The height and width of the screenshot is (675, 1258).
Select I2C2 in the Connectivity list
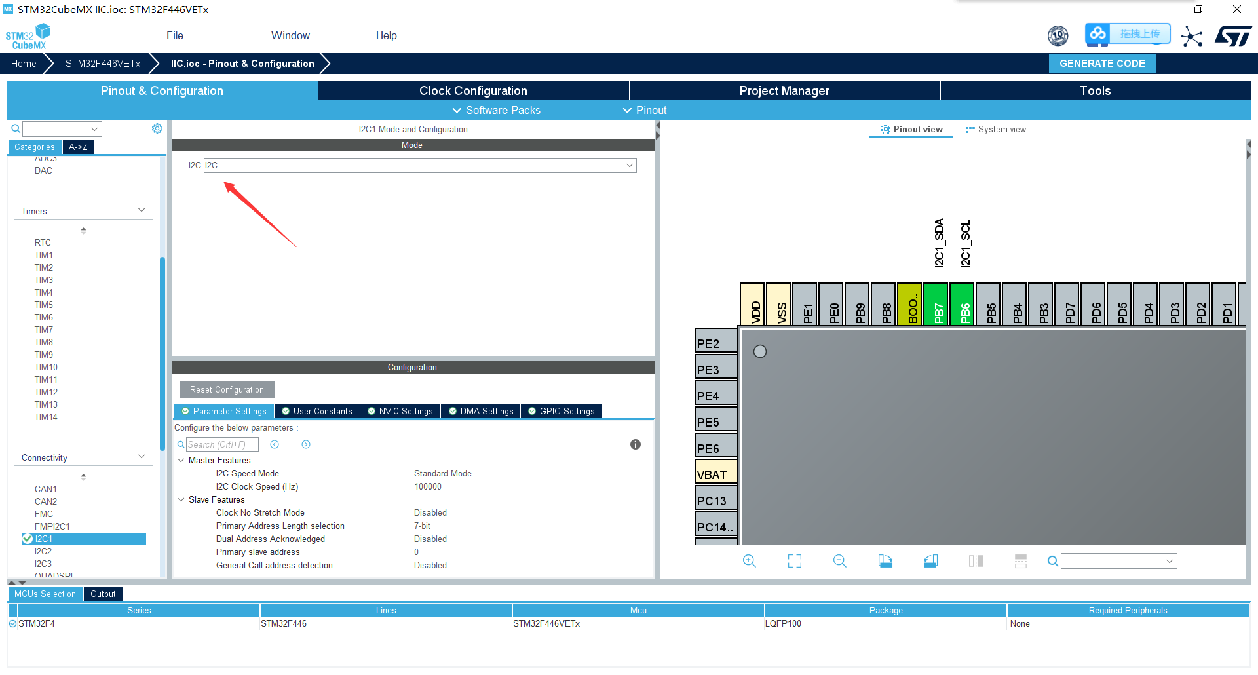(43, 551)
